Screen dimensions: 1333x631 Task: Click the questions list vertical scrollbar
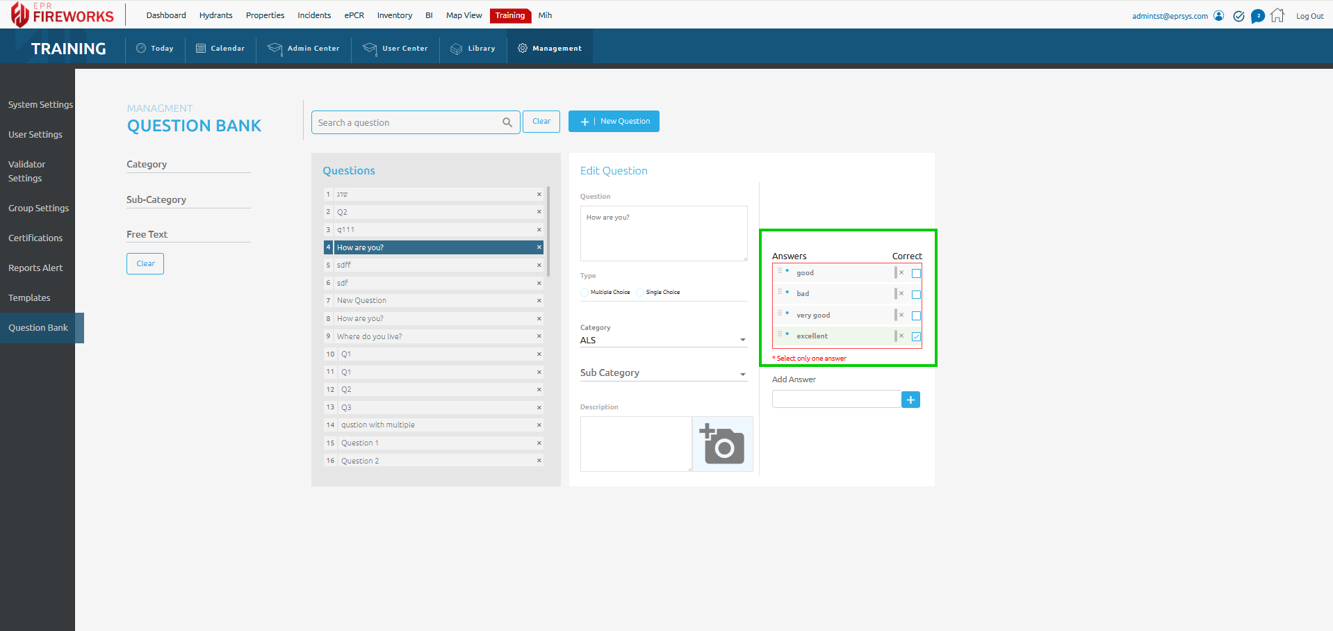[548, 231]
